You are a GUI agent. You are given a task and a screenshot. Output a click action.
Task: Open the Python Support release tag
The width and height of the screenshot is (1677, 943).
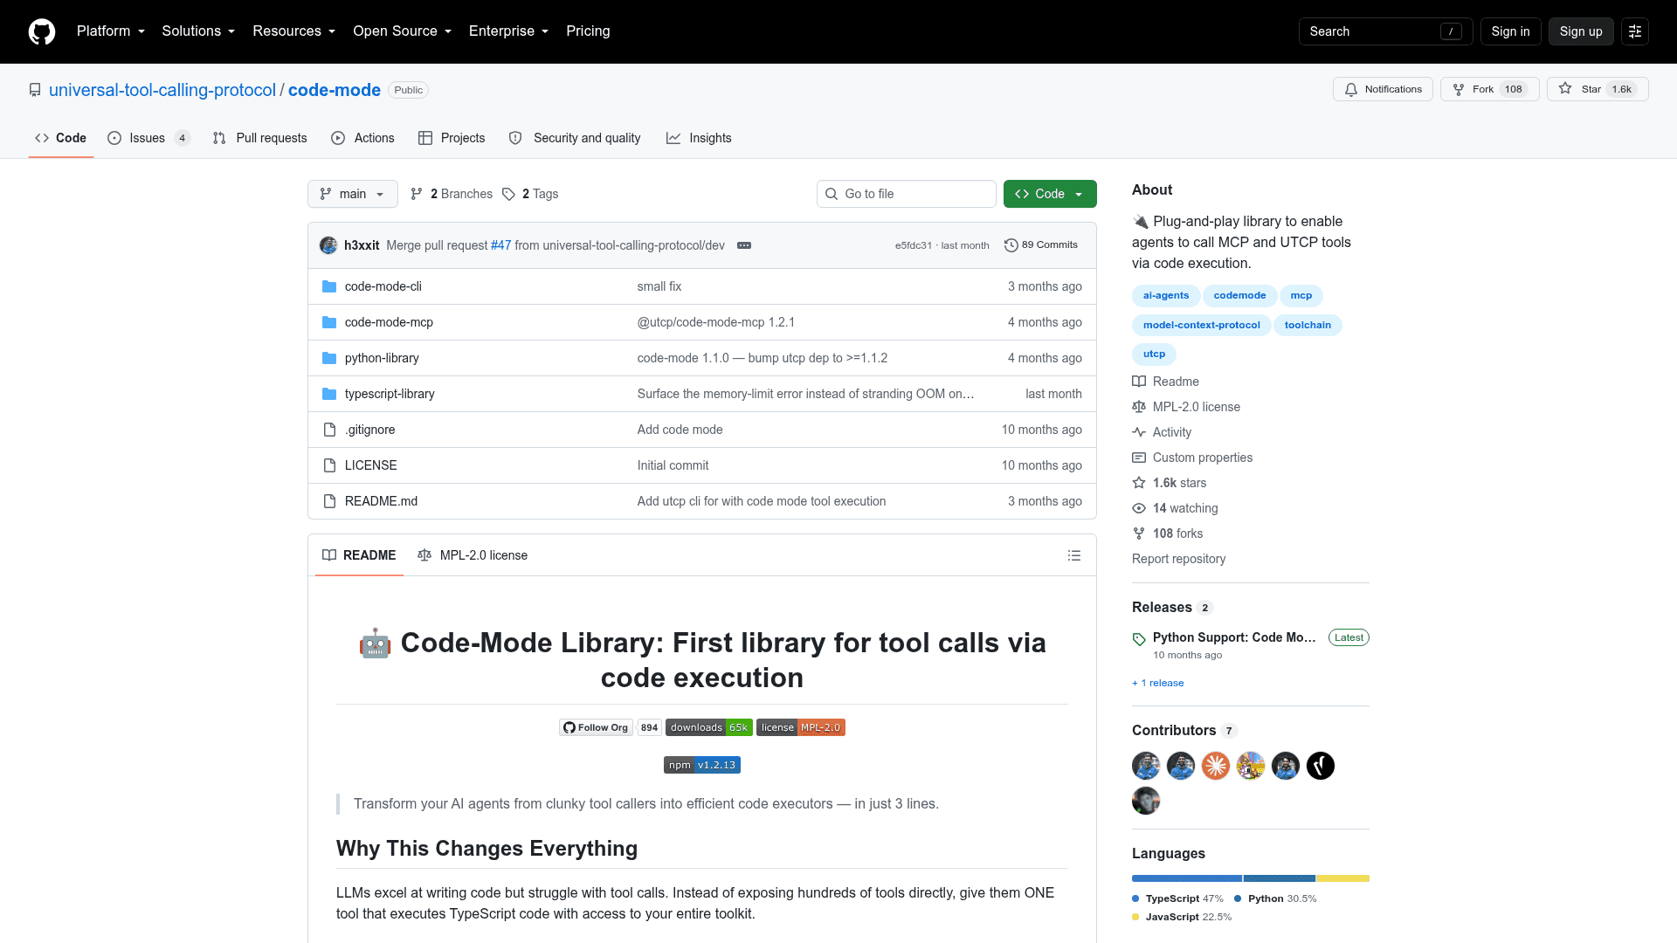(x=1233, y=637)
